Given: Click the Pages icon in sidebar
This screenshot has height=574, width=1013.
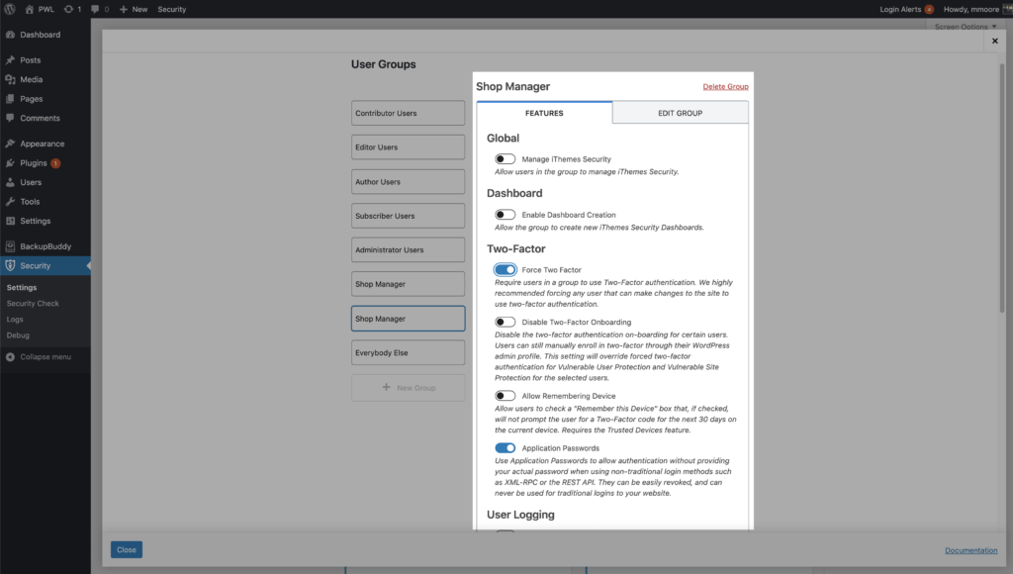Looking at the screenshot, I should [10, 99].
